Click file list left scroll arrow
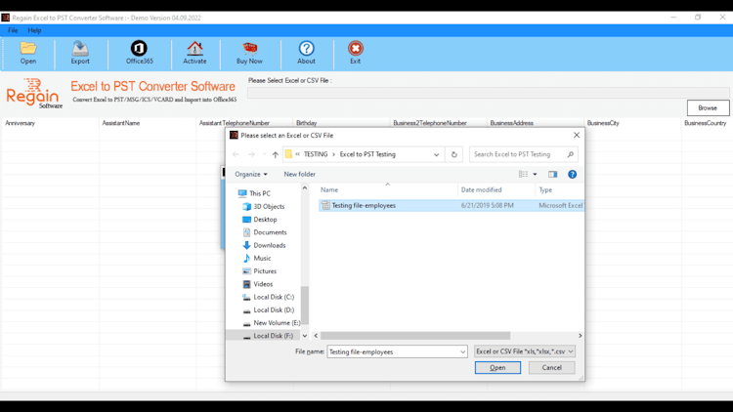 pos(316,336)
